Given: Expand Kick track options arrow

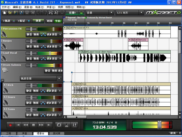Looking at the screenshot, I should pyautogui.click(x=60, y=91).
